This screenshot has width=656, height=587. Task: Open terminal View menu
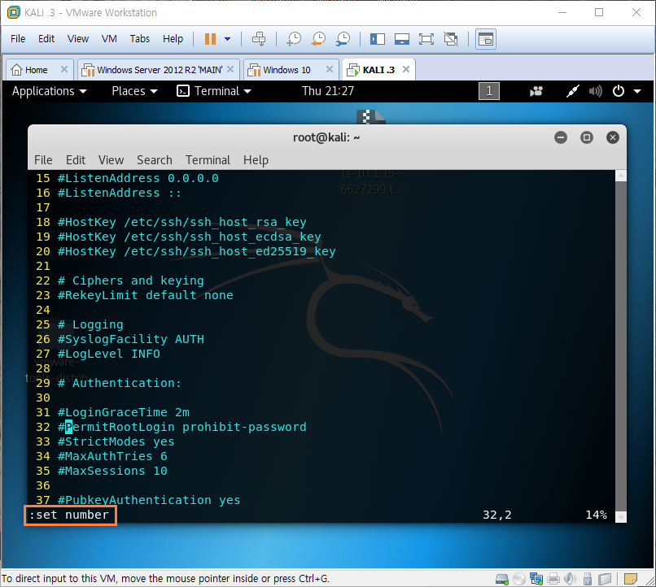click(111, 160)
